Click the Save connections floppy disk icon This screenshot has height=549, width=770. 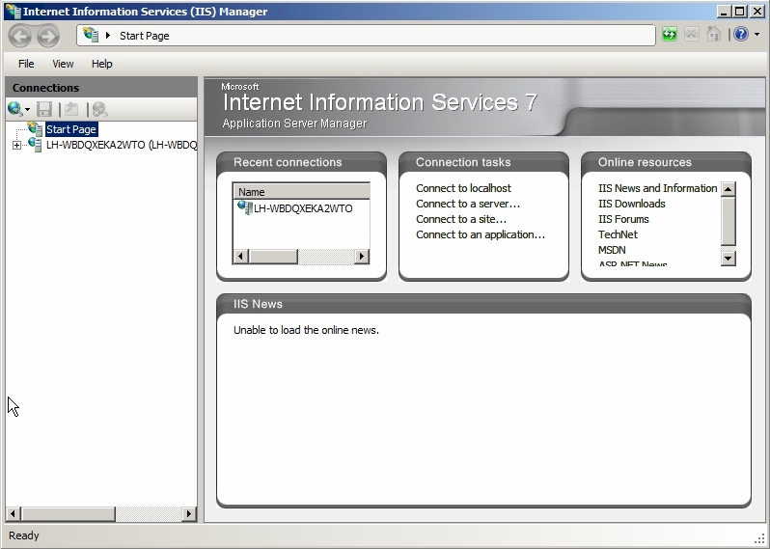coord(44,109)
